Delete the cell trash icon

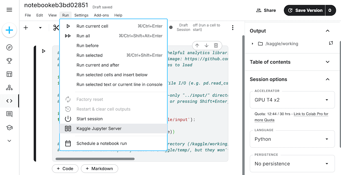coord(216,45)
